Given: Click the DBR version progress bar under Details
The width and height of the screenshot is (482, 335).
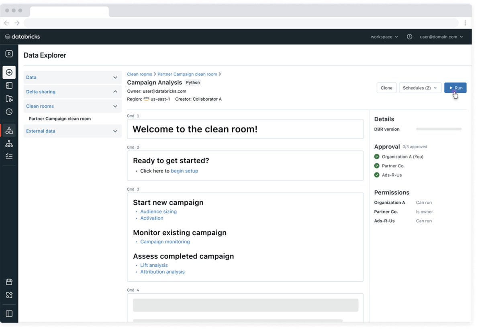Looking at the screenshot, I should click(439, 129).
